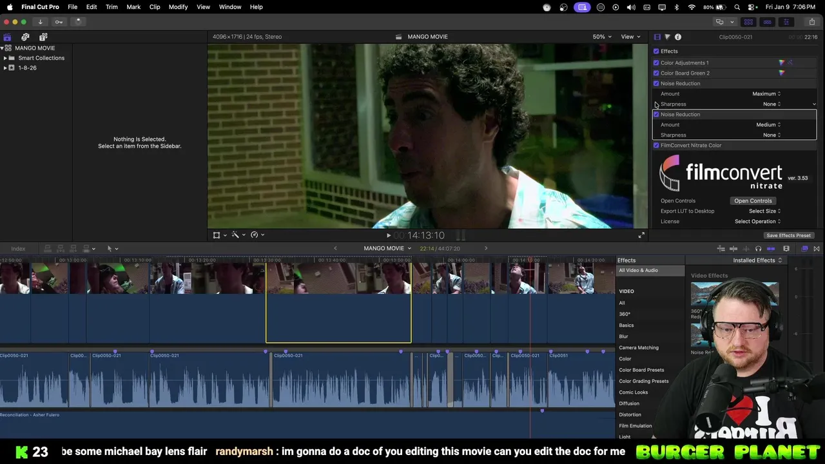Enter full screen viewer playback

(641, 235)
